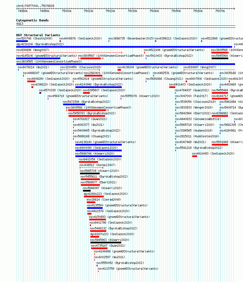Open esv28614 (Conrad2009) label
Screen dimensions: 243x282
[104, 200]
